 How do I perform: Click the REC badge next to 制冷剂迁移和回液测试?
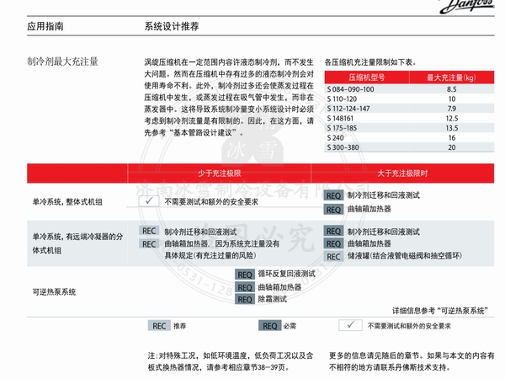click(149, 232)
